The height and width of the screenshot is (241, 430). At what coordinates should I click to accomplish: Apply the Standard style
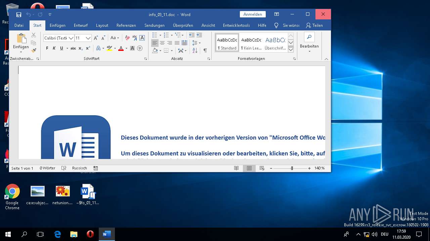click(x=227, y=43)
